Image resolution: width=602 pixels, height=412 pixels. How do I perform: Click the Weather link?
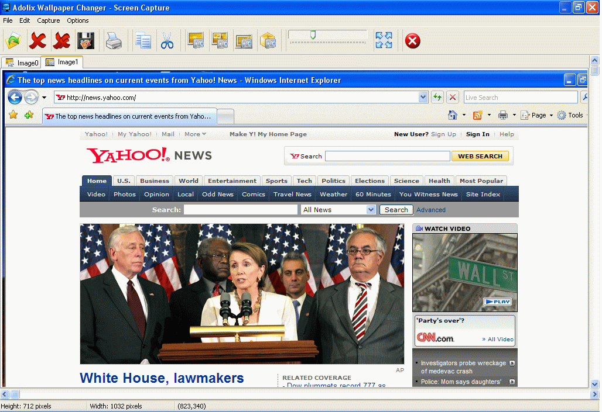[334, 194]
